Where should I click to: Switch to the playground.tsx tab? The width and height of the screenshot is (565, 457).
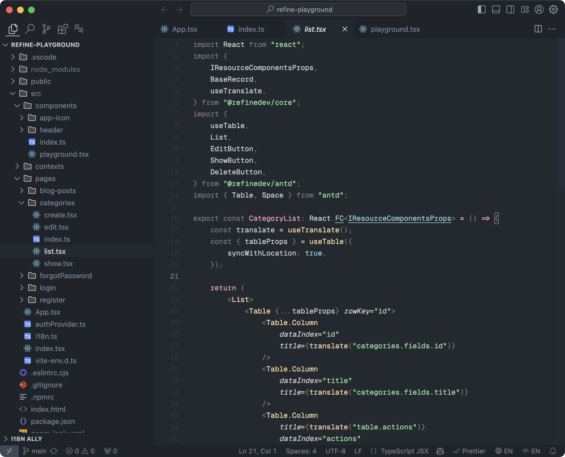(x=395, y=29)
